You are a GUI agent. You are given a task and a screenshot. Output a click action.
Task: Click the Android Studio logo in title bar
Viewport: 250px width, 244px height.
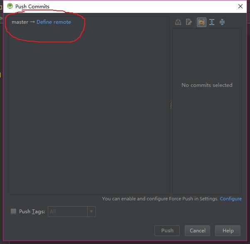pos(10,6)
